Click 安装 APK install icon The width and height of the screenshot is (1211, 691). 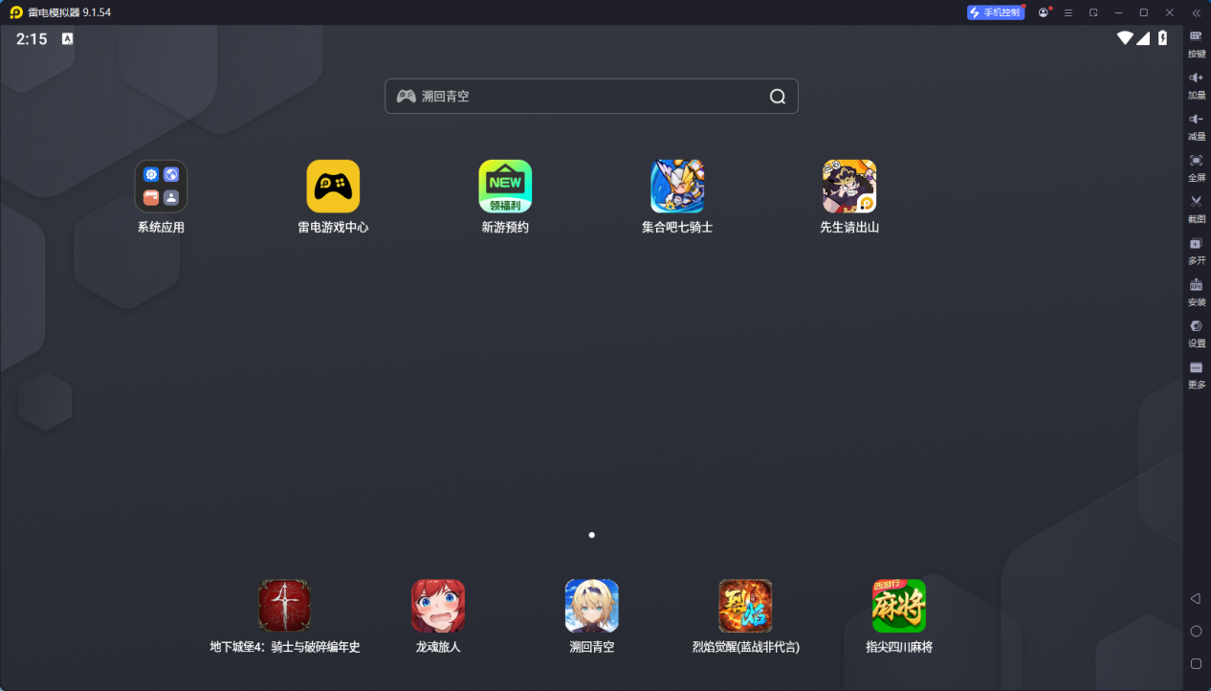1196,291
